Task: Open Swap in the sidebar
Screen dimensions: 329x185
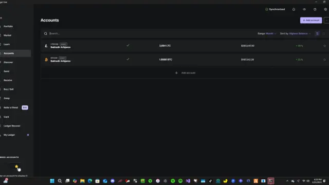Action: (7, 98)
